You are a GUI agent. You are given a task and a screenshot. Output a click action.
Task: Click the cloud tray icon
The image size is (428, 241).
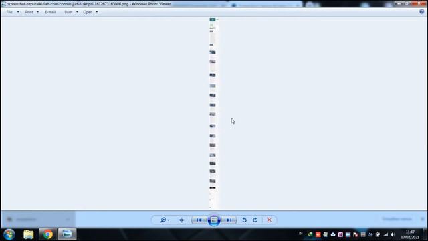pos(333,234)
